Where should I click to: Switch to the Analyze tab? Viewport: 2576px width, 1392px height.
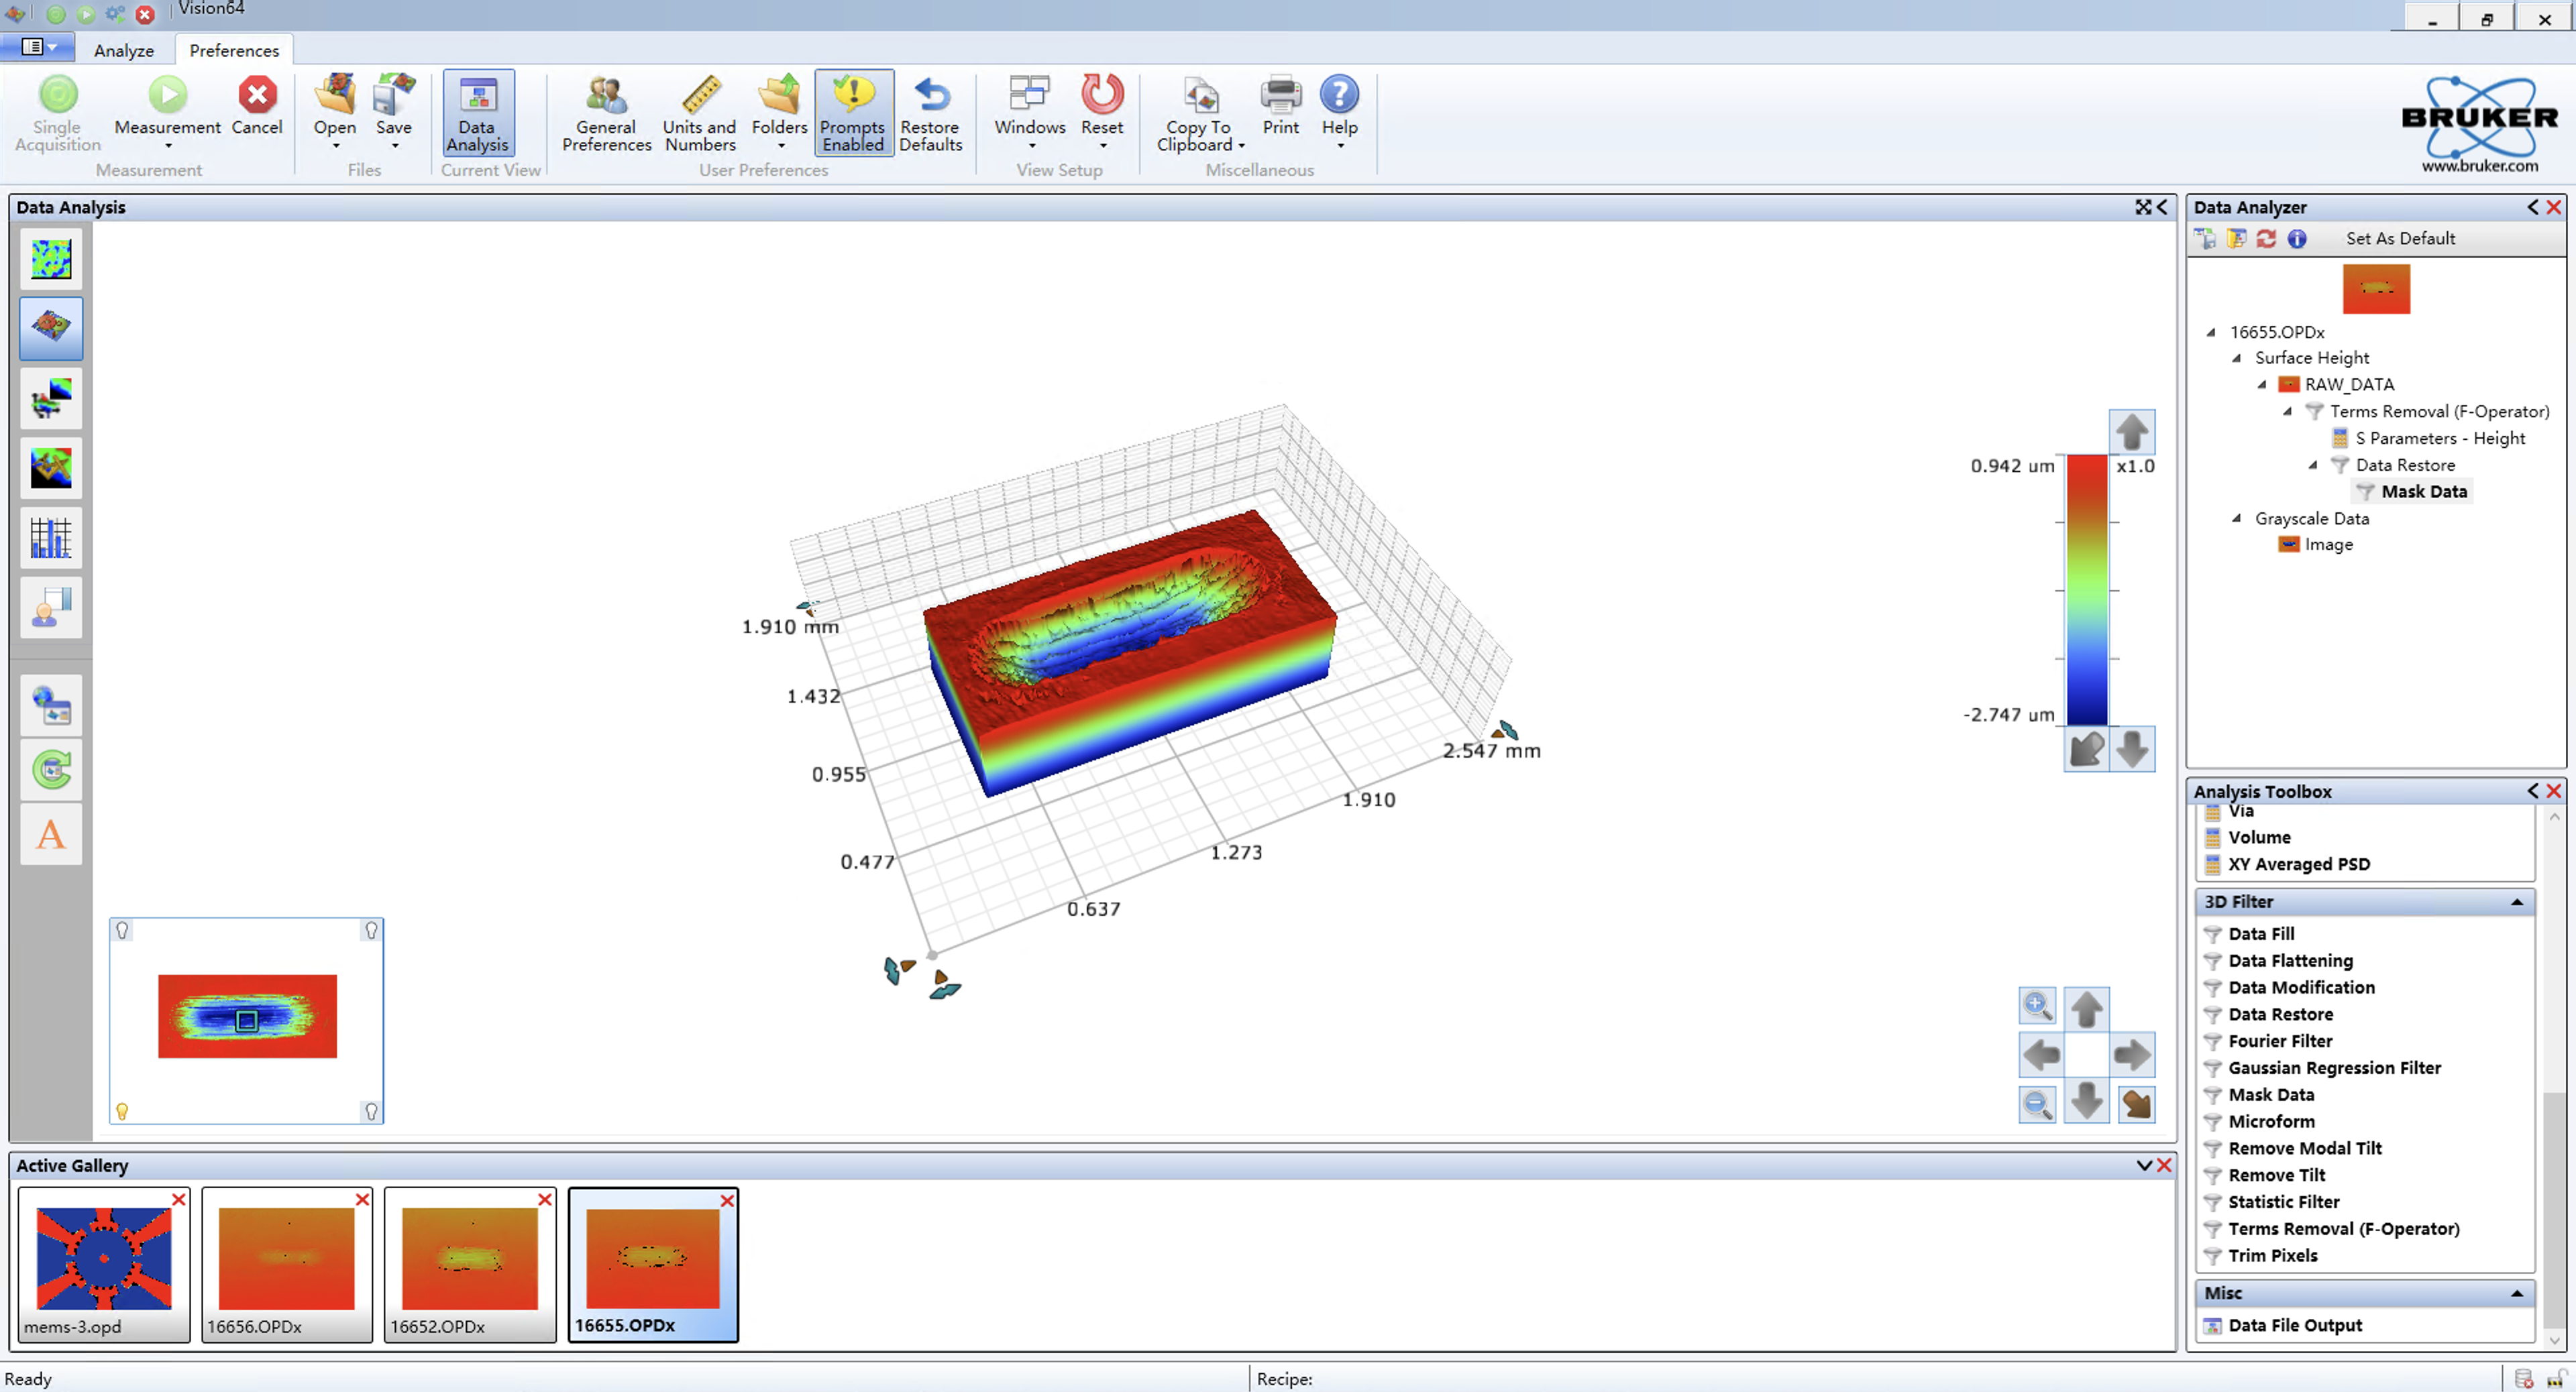[124, 50]
